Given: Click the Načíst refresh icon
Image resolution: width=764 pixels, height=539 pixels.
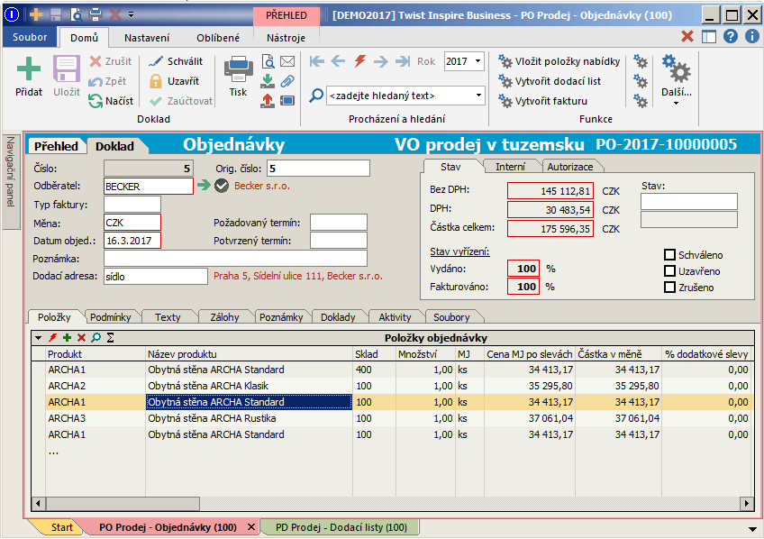Looking at the screenshot, I should (x=96, y=101).
